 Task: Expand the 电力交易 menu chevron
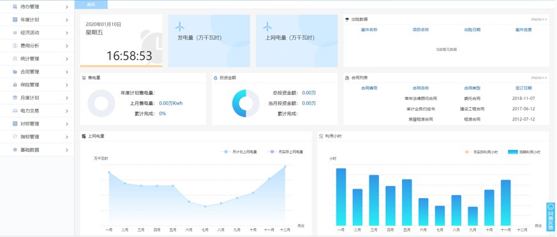(x=67, y=111)
